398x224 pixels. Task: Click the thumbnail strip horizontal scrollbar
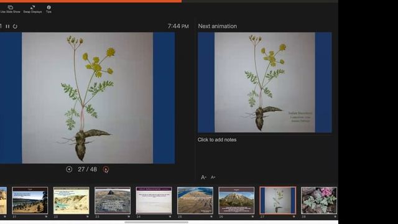point(156,222)
